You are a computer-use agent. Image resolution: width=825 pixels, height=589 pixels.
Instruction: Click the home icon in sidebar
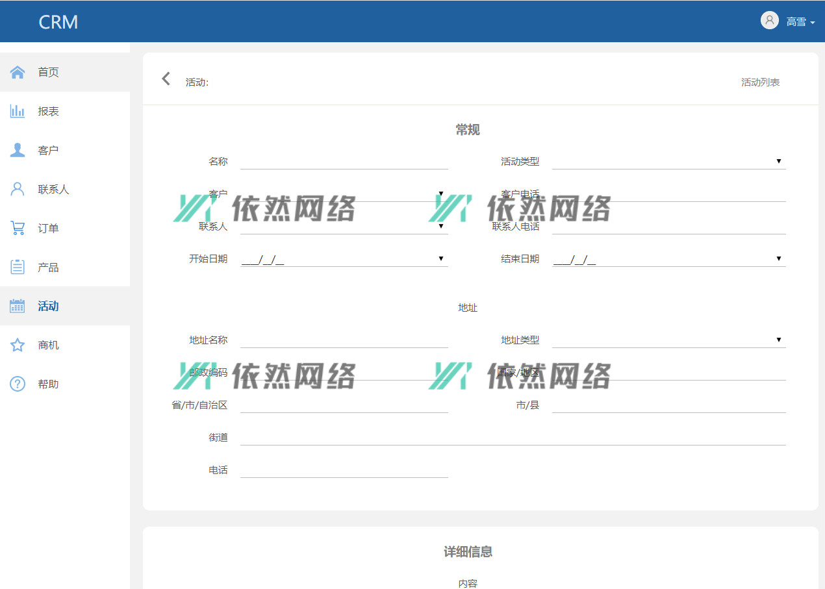coord(18,72)
